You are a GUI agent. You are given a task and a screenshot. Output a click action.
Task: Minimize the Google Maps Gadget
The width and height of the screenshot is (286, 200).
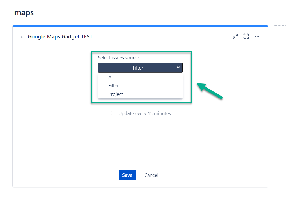(235, 36)
